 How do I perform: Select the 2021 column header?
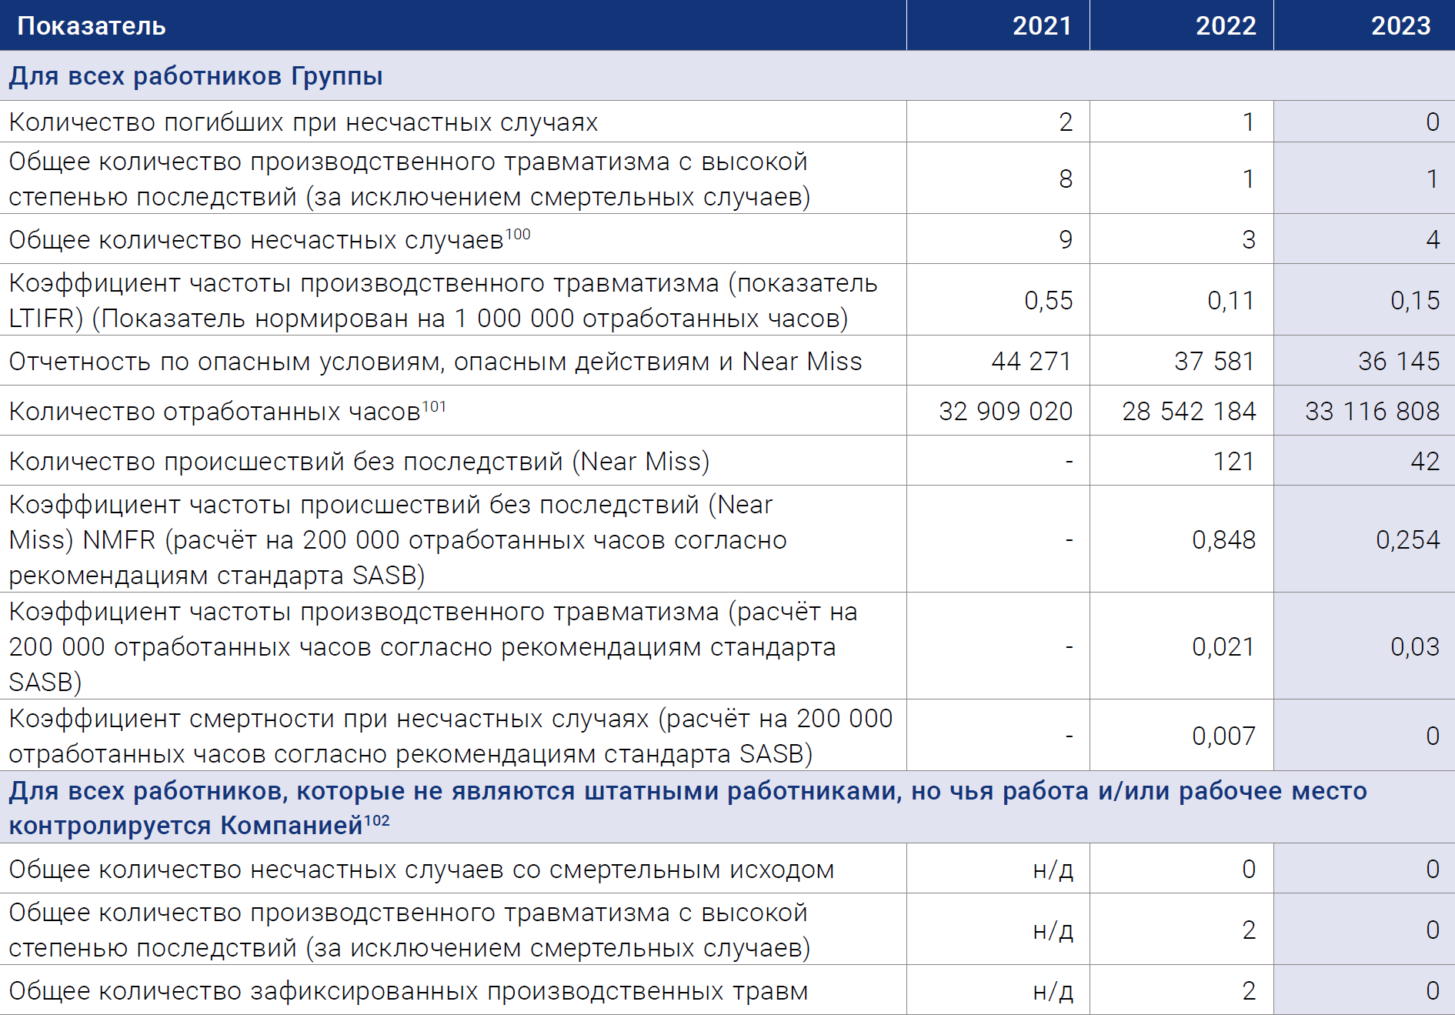point(1042,26)
